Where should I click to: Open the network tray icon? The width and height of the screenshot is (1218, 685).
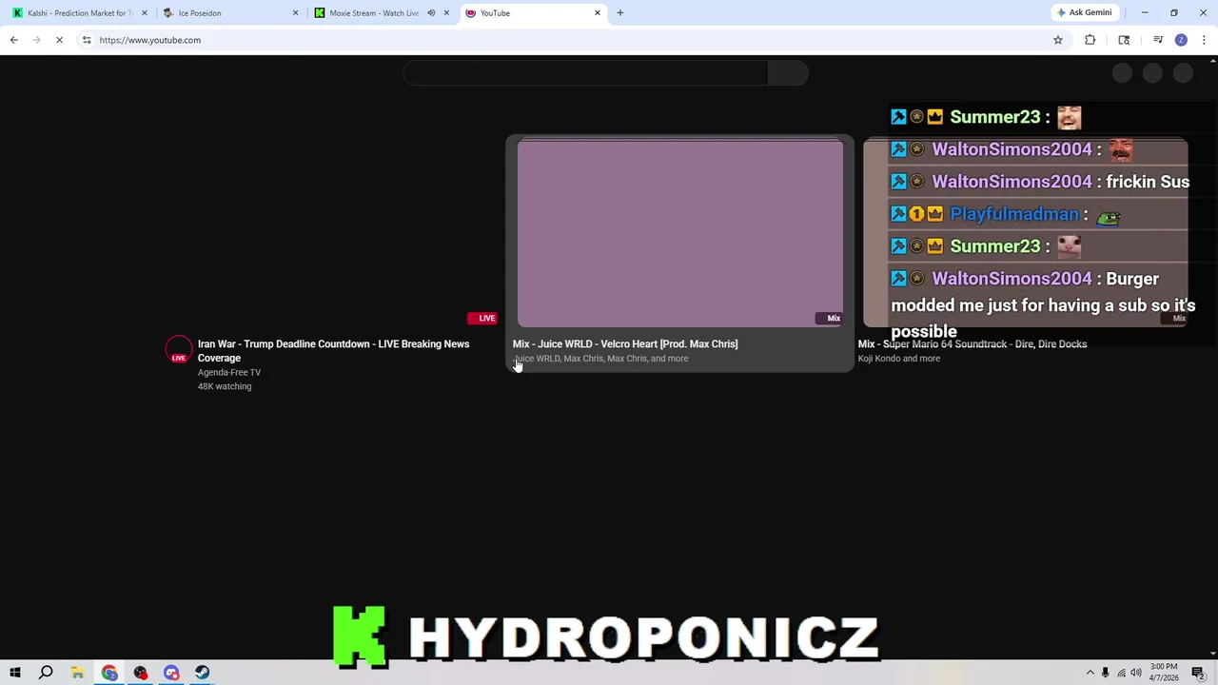pyautogui.click(x=1121, y=673)
